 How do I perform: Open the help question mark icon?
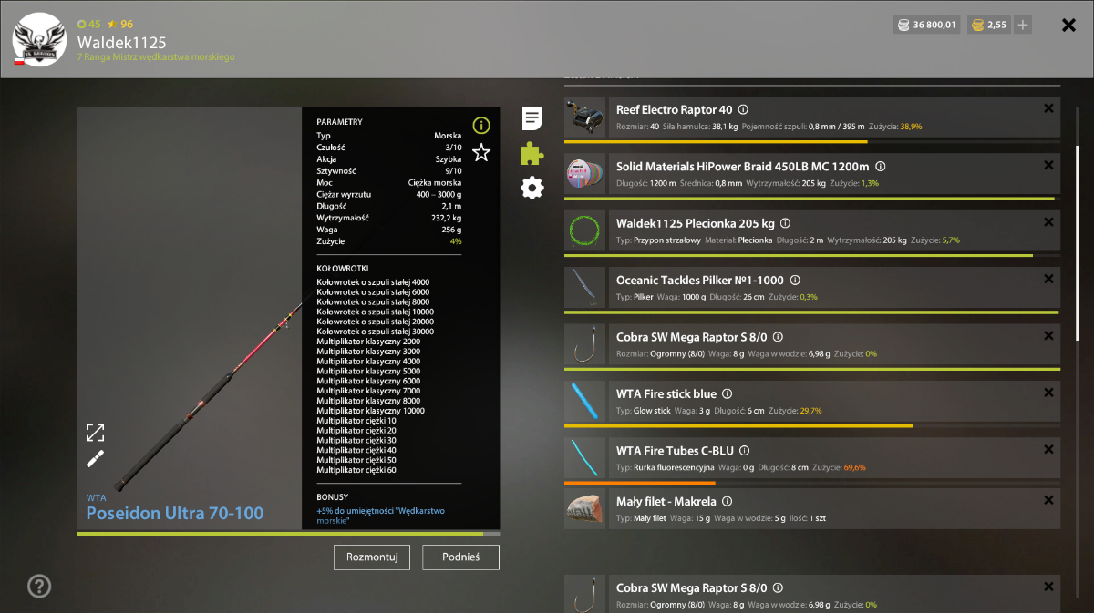point(39,587)
